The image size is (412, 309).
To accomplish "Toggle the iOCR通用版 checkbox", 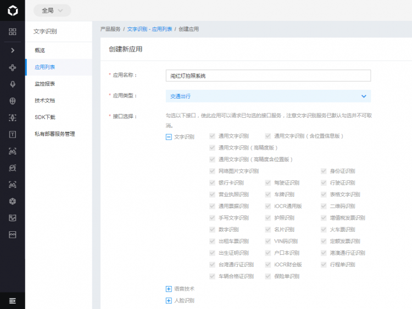I will 268,206.
